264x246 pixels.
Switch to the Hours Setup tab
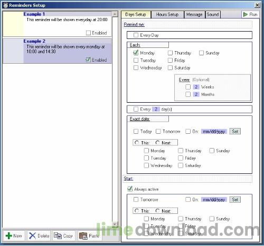tap(167, 14)
